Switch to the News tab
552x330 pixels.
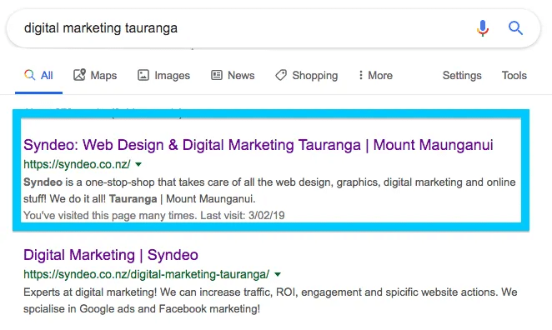click(233, 75)
